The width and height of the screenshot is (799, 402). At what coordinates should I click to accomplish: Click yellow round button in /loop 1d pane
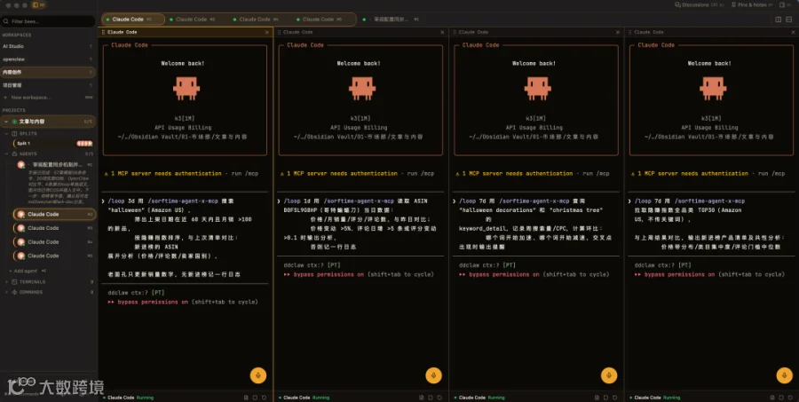coord(433,375)
